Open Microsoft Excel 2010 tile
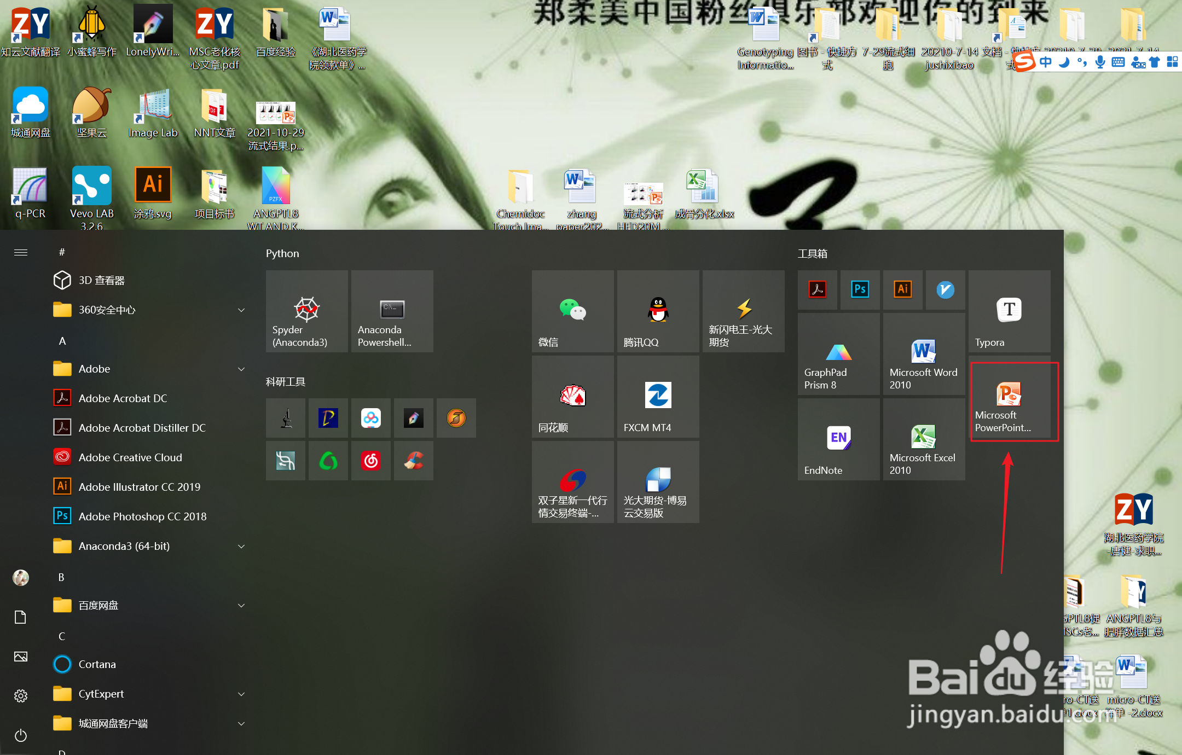 [x=924, y=440]
